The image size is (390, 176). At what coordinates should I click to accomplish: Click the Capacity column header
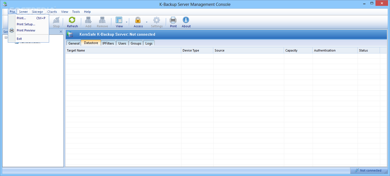pos(298,50)
